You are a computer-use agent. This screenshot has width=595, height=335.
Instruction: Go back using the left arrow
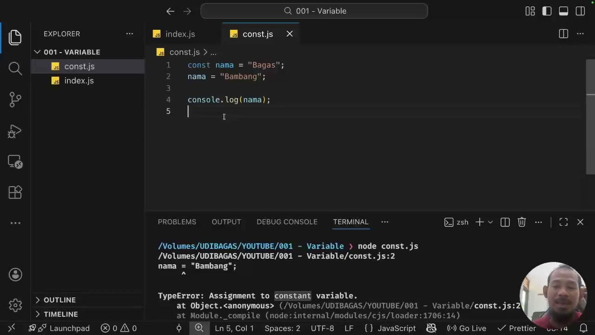[x=170, y=11]
